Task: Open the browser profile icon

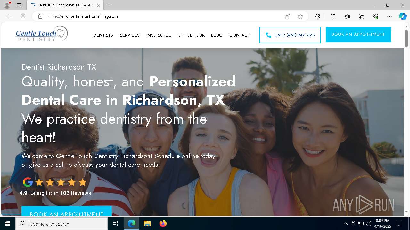Action: point(7,5)
